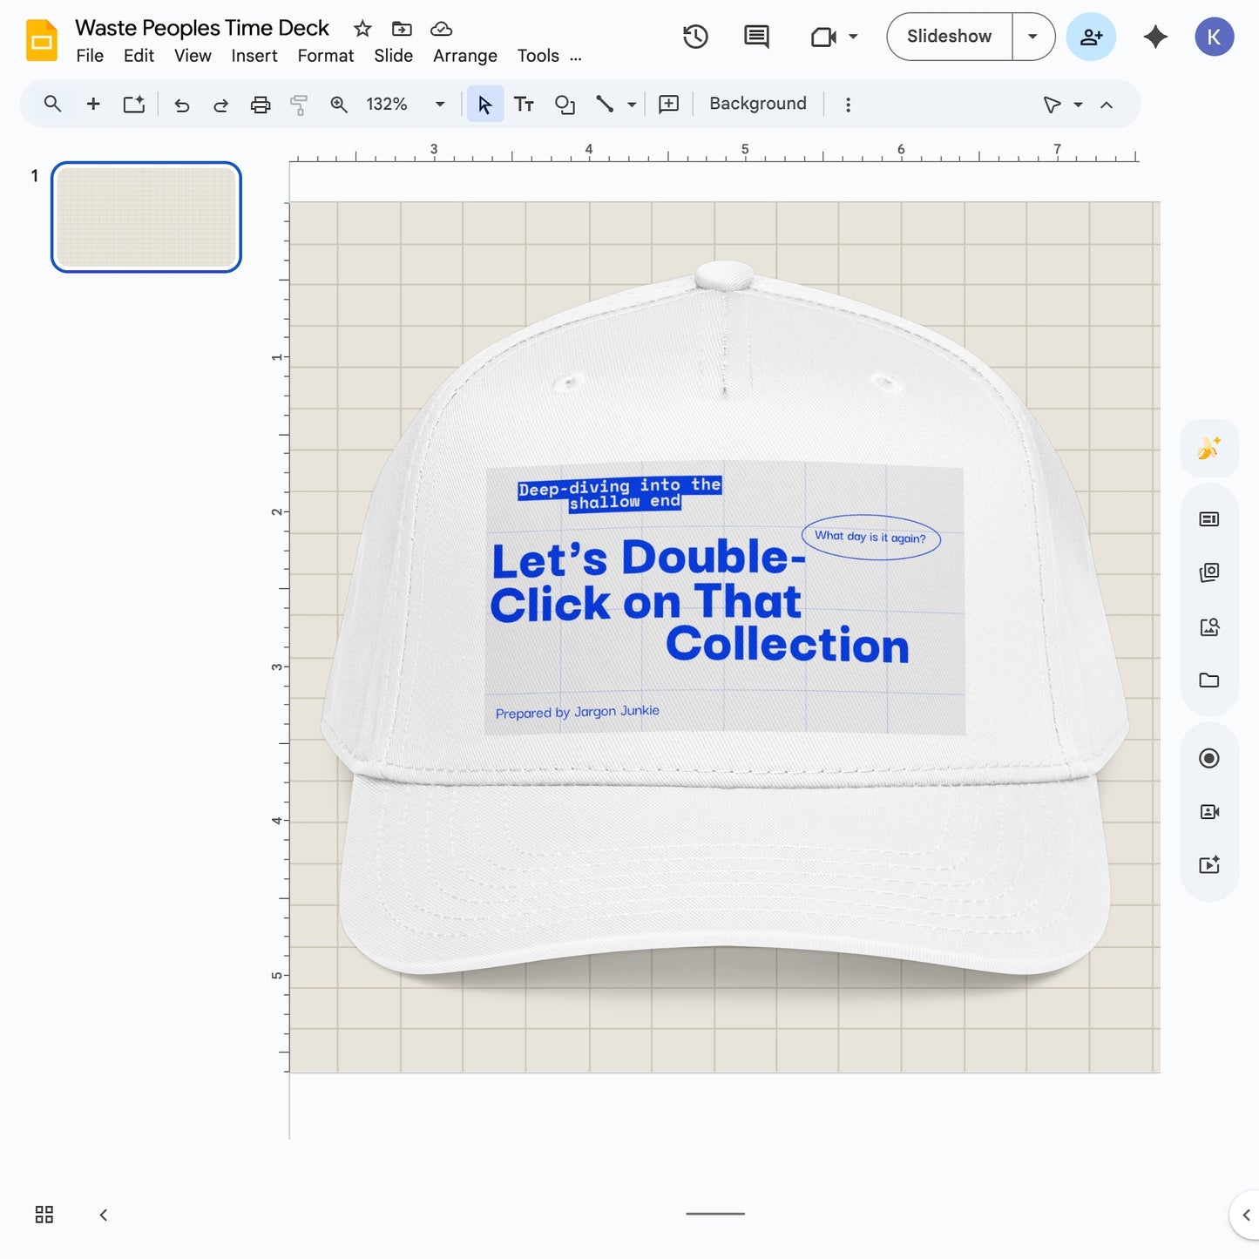Open version history clock icon
This screenshot has width=1259, height=1259.
[695, 37]
